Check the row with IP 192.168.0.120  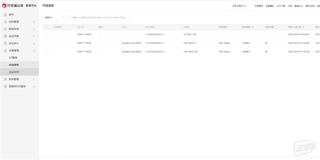click(46, 52)
